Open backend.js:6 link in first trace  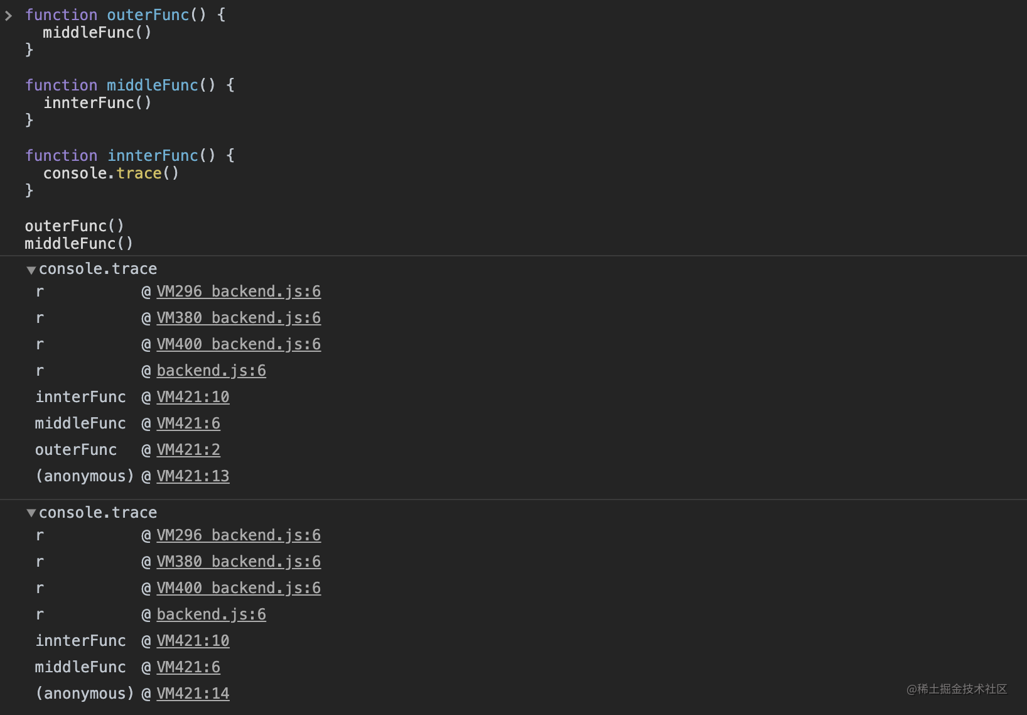(211, 371)
